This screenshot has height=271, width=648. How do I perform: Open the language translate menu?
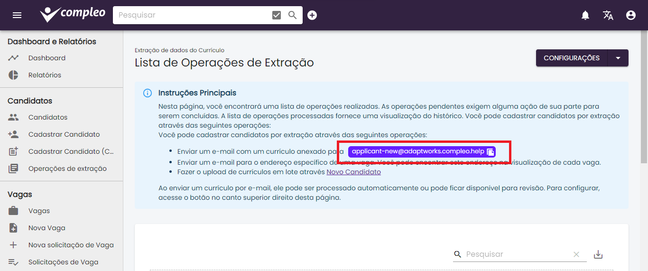pyautogui.click(x=608, y=15)
